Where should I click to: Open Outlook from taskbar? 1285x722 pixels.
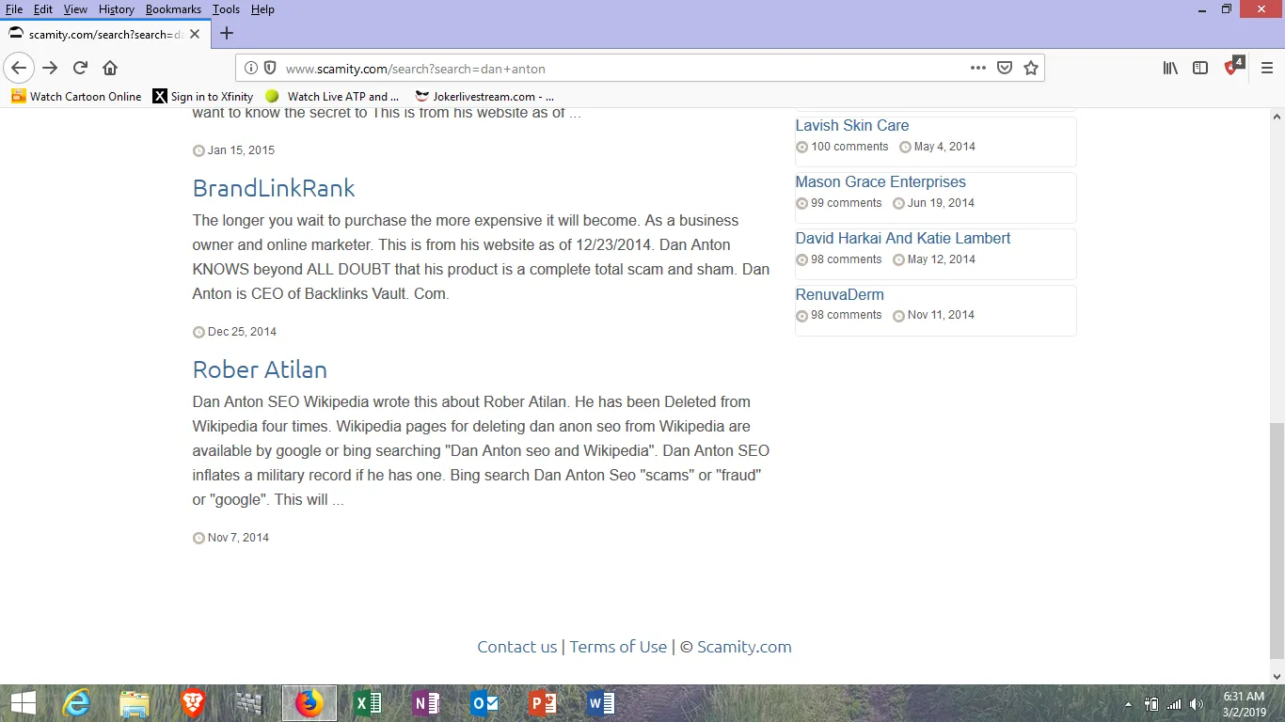[484, 703]
